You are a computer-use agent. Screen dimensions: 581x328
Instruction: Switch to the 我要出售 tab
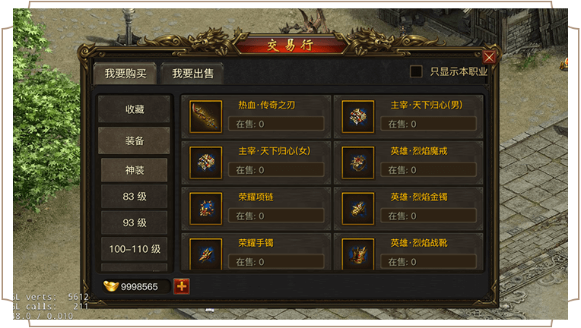[x=192, y=74]
